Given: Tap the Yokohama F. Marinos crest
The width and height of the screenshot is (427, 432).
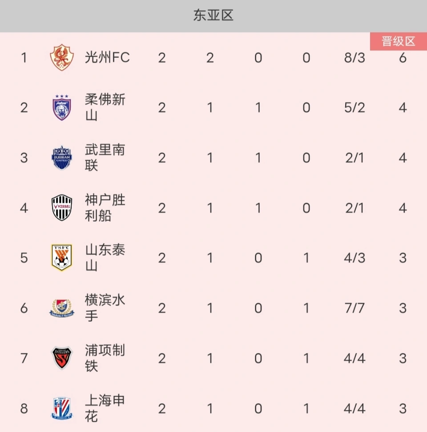Looking at the screenshot, I should [x=62, y=308].
